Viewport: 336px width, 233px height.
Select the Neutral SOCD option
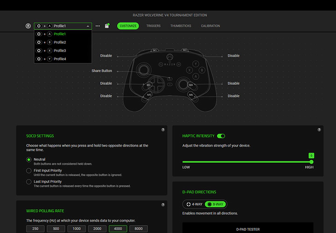click(x=29, y=160)
